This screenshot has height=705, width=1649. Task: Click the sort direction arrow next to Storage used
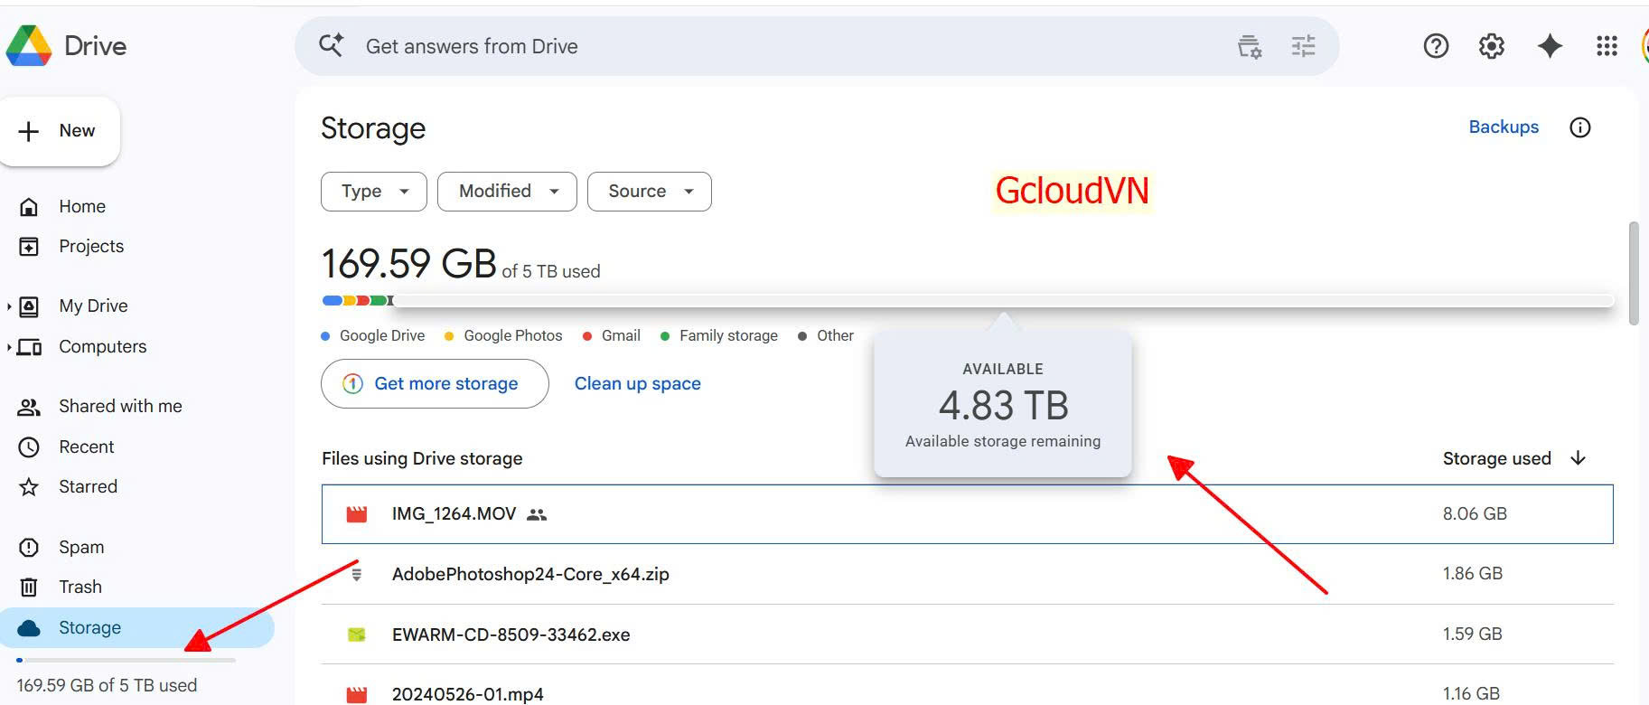(1579, 458)
